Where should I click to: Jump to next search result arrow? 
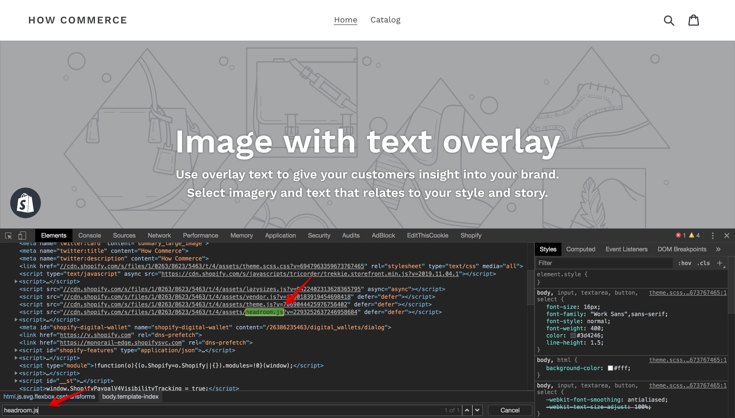coord(477,410)
